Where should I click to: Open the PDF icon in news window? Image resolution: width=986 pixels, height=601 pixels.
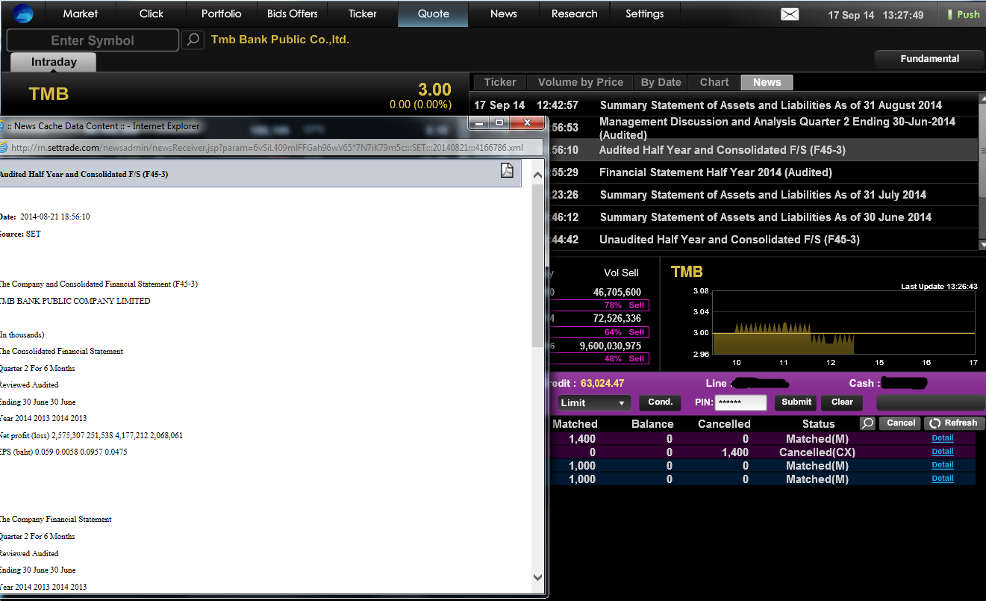(x=507, y=171)
